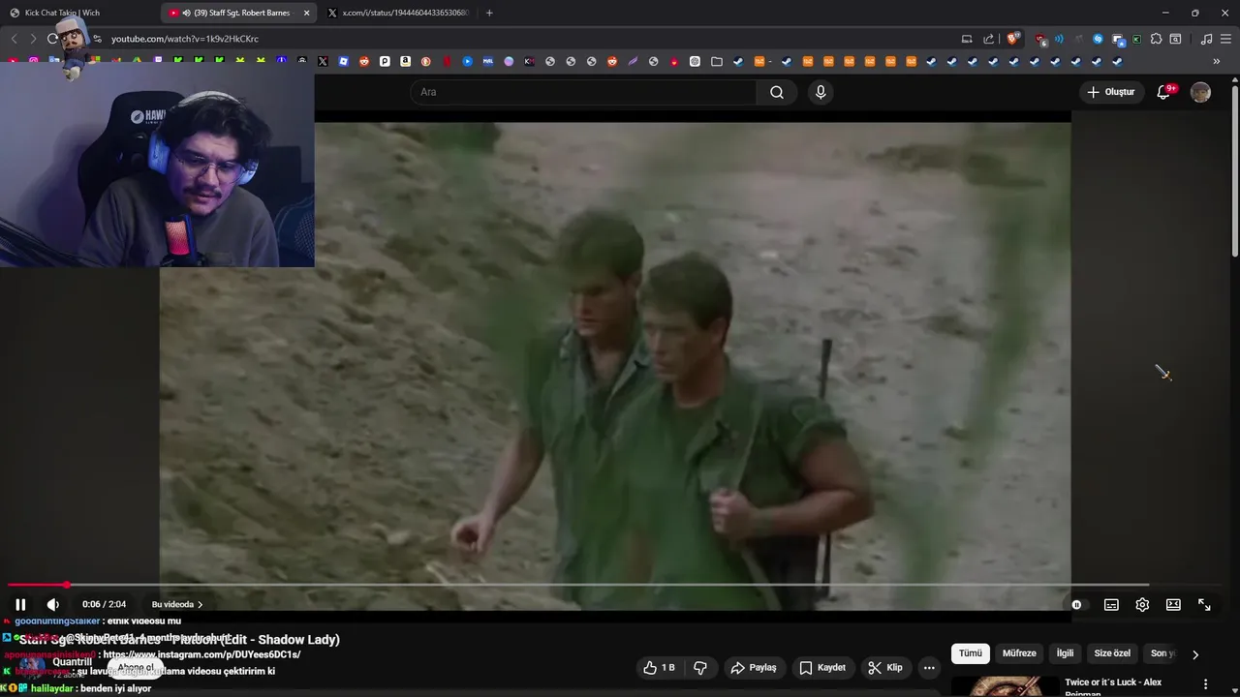Go back with the browser back arrow
This screenshot has height=697, width=1240.
coord(14,39)
